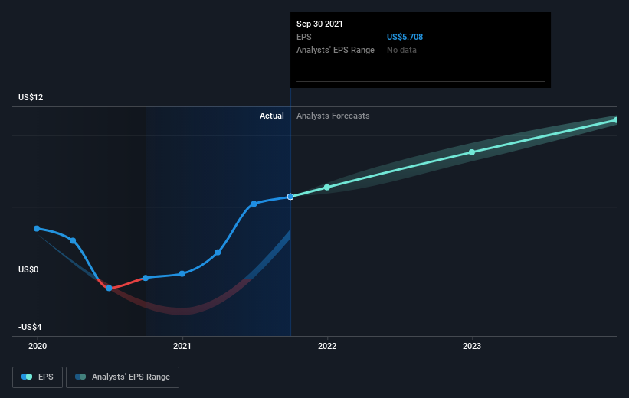Click the Actual section label
The width and height of the screenshot is (629, 398).
click(x=271, y=116)
